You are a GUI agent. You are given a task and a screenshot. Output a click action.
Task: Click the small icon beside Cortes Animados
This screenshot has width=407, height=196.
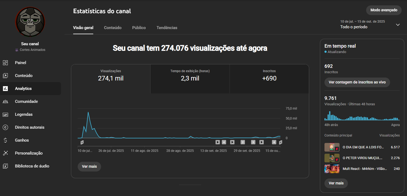pos(17,50)
